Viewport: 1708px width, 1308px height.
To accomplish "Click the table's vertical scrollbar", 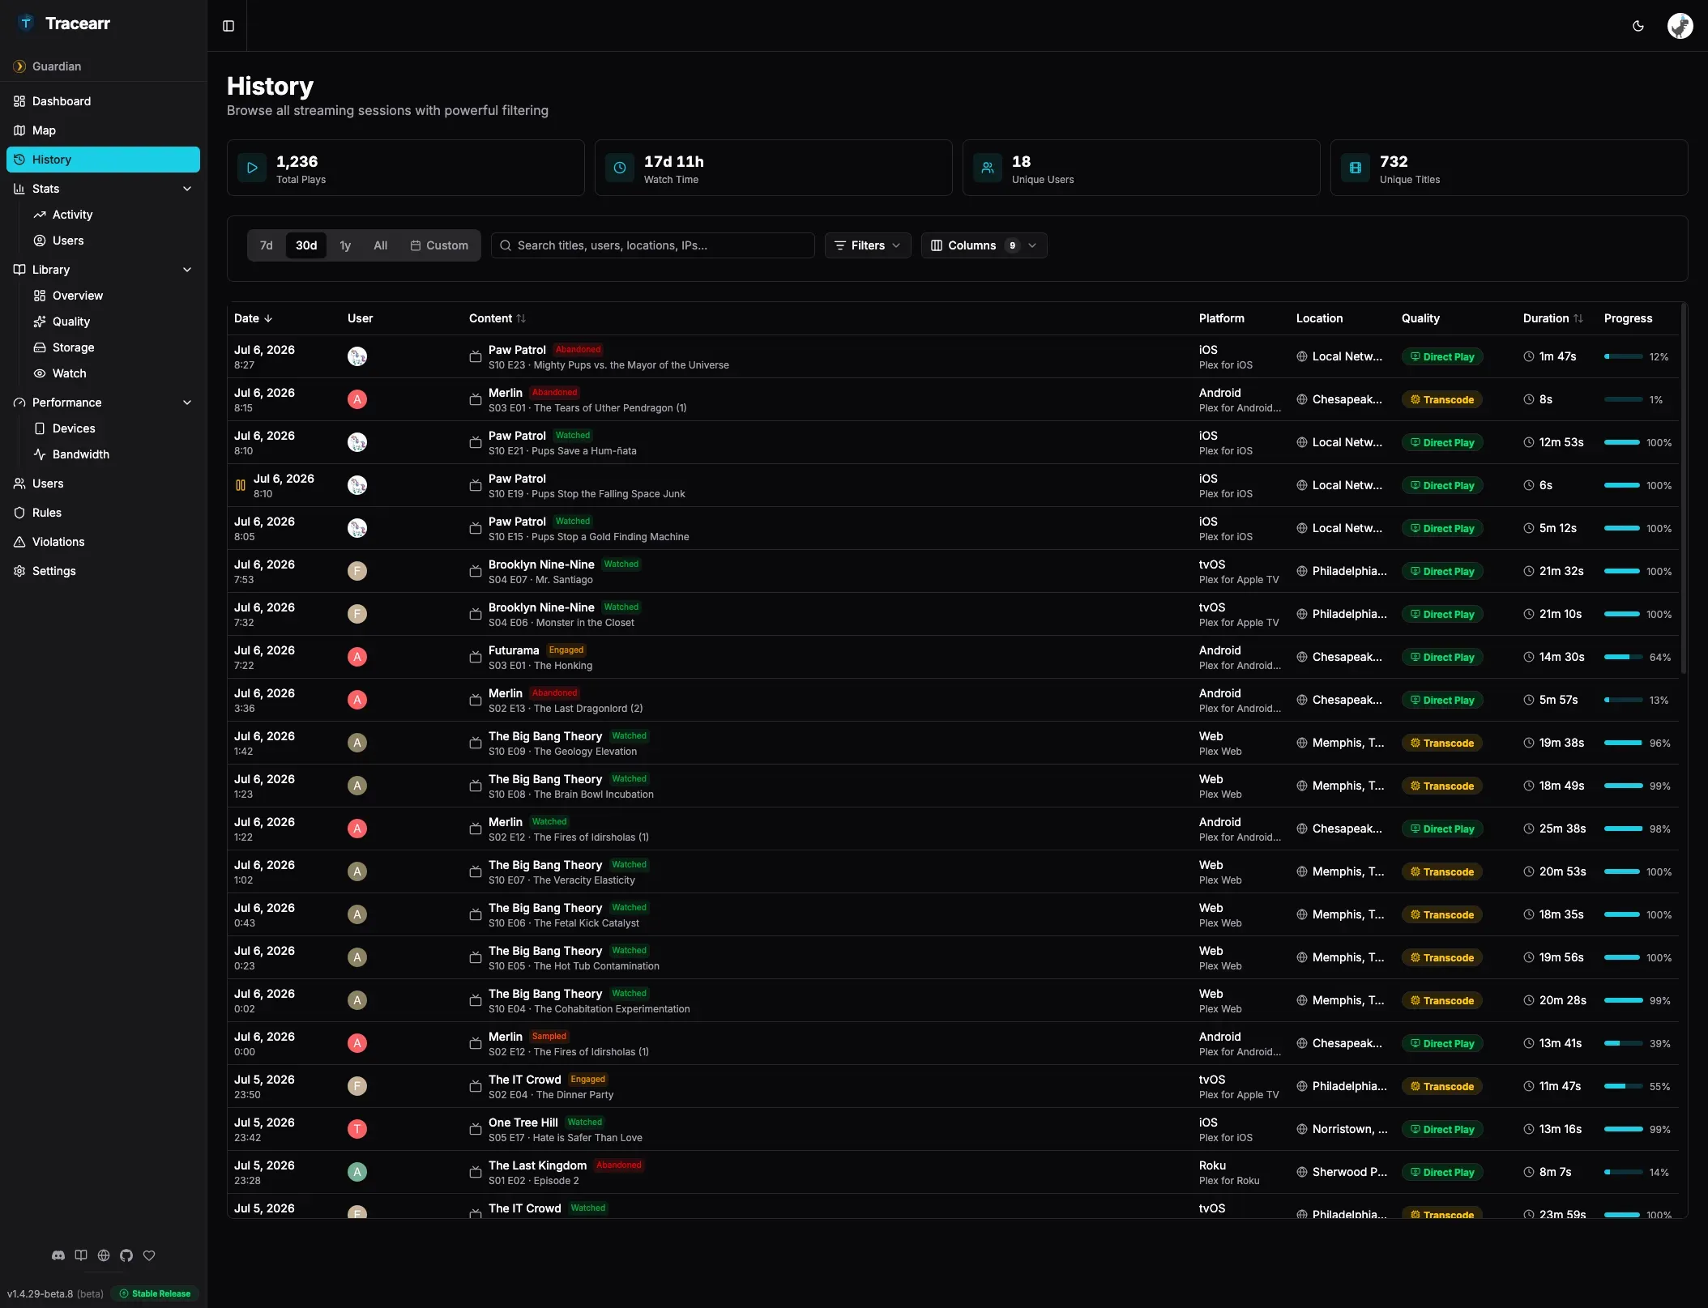I will pyautogui.click(x=1684, y=488).
